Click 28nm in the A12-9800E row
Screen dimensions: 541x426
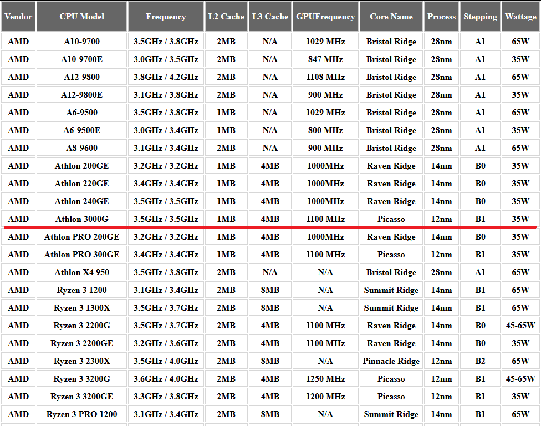pos(442,95)
